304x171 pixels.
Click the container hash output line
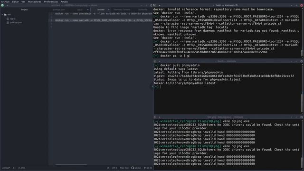pos(210,52)
